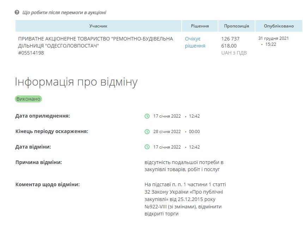Viewport: 303px width, 226px height.
Task: Click the bid amount 126 737 618,00
Action: click(x=230, y=42)
